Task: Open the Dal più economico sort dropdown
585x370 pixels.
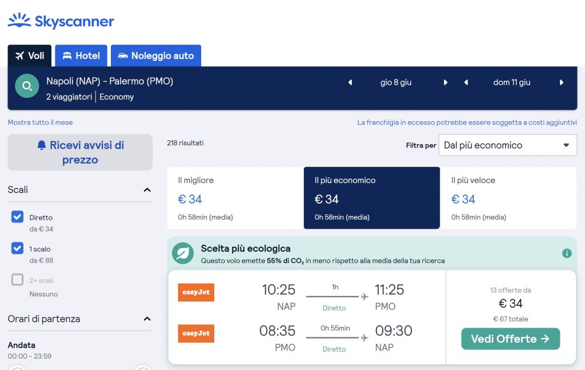Action: [x=507, y=145]
